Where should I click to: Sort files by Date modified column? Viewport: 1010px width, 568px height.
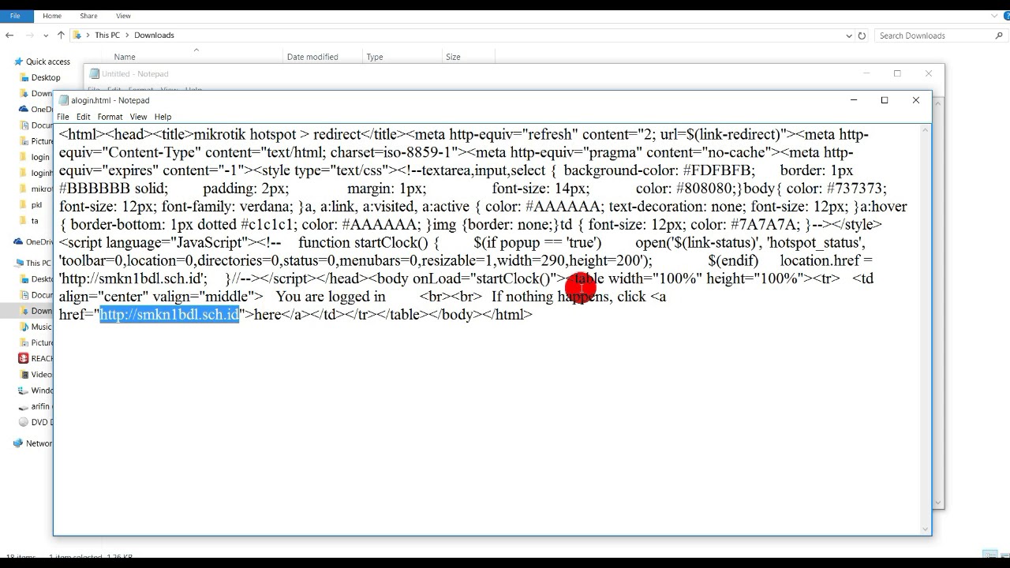click(312, 57)
